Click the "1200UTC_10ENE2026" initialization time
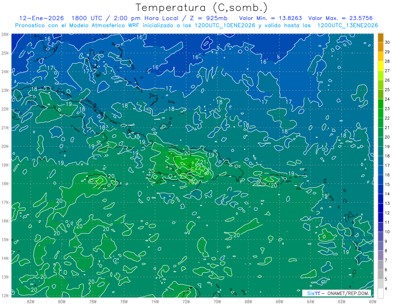 tap(224, 25)
